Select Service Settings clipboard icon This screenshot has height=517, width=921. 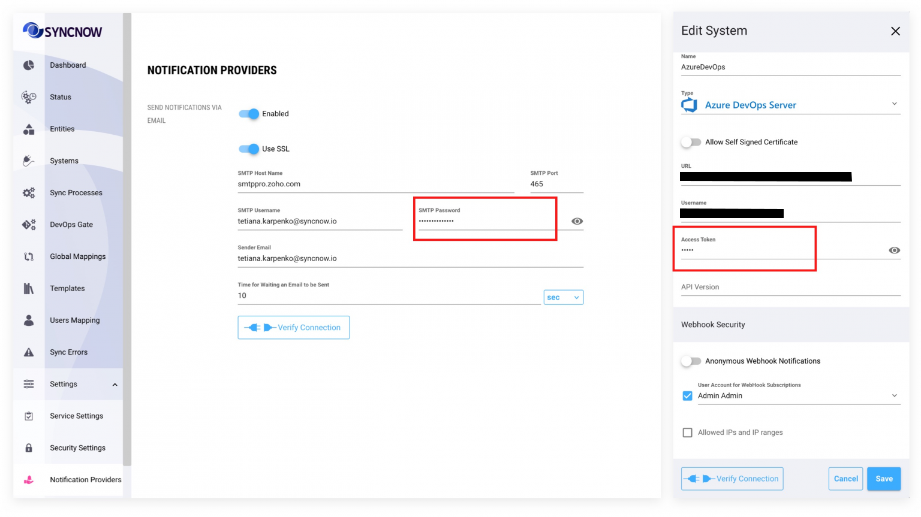[29, 416]
